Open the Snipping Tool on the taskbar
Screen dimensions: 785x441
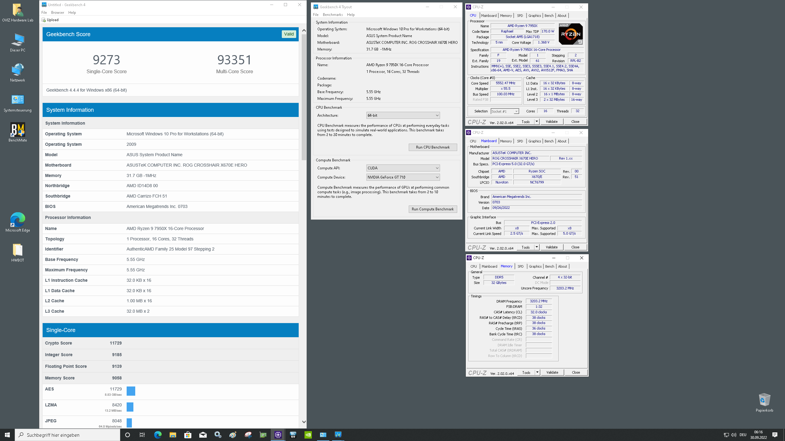(248, 435)
